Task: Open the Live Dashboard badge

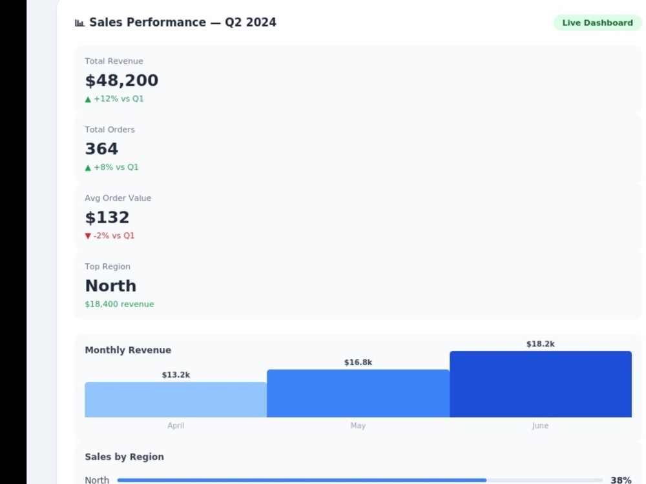Action: coord(598,23)
